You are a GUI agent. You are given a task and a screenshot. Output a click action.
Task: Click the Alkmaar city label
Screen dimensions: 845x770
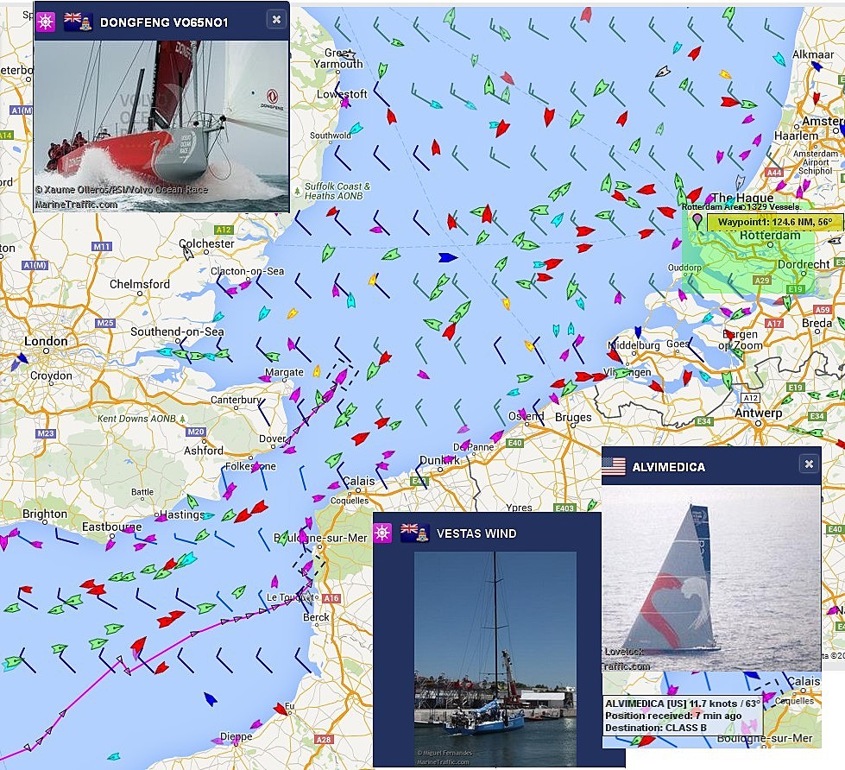tap(813, 54)
